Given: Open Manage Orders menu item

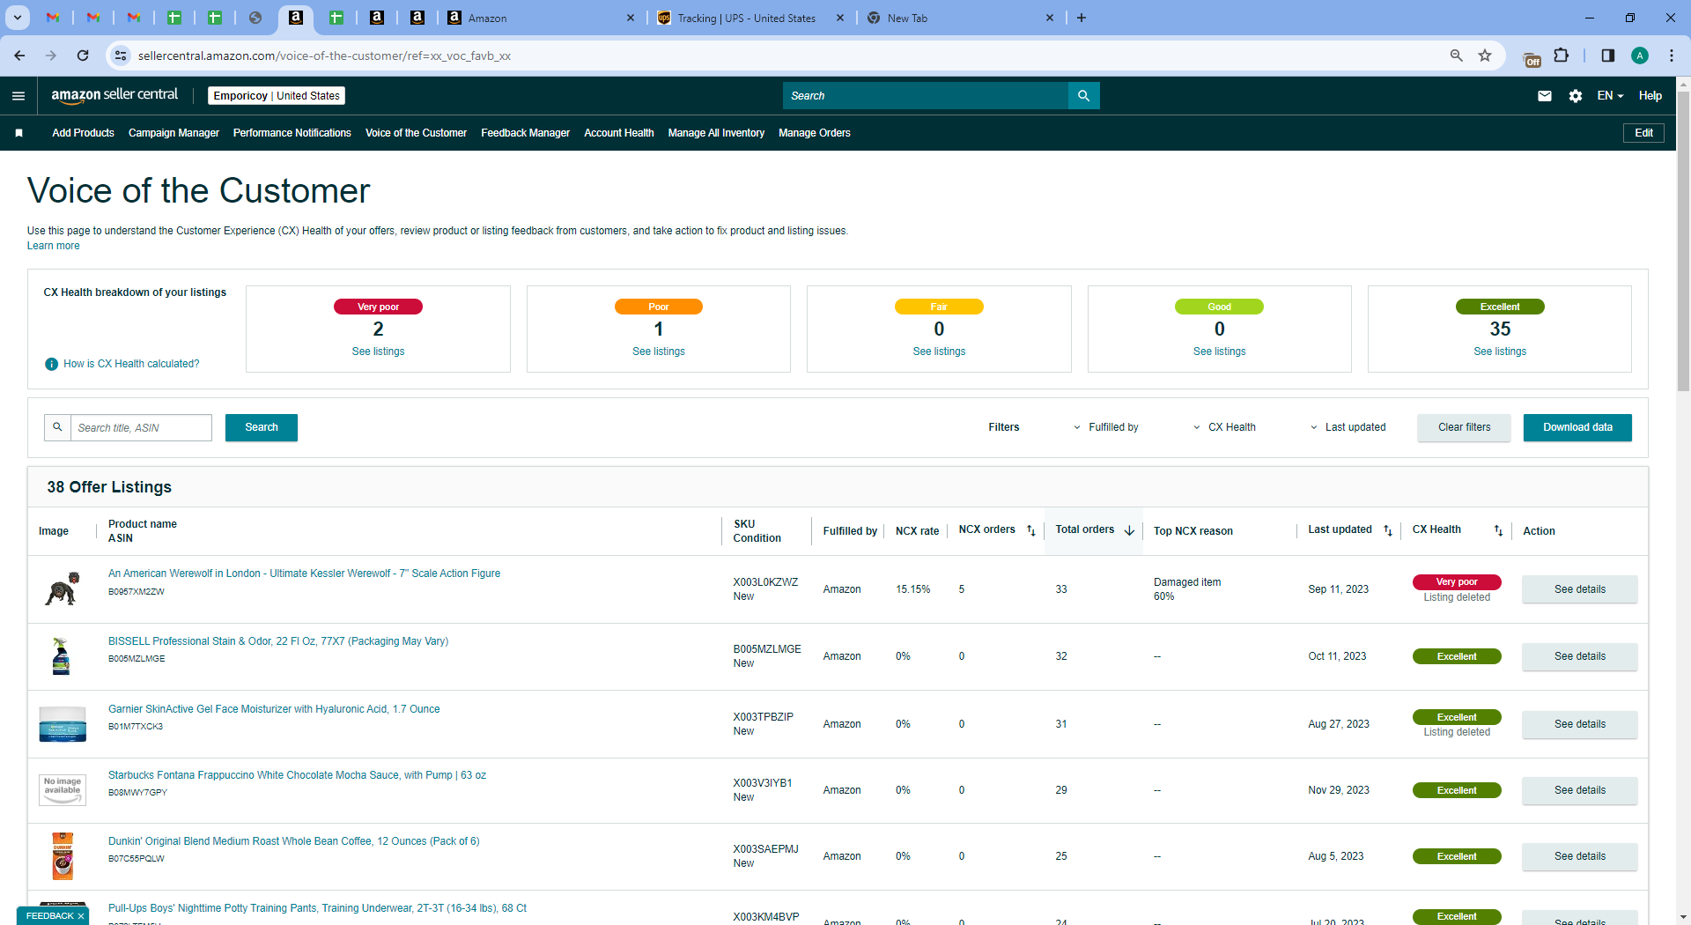Looking at the screenshot, I should [x=814, y=133].
